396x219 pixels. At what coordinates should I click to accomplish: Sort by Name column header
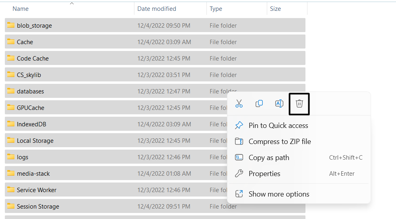[x=21, y=9]
